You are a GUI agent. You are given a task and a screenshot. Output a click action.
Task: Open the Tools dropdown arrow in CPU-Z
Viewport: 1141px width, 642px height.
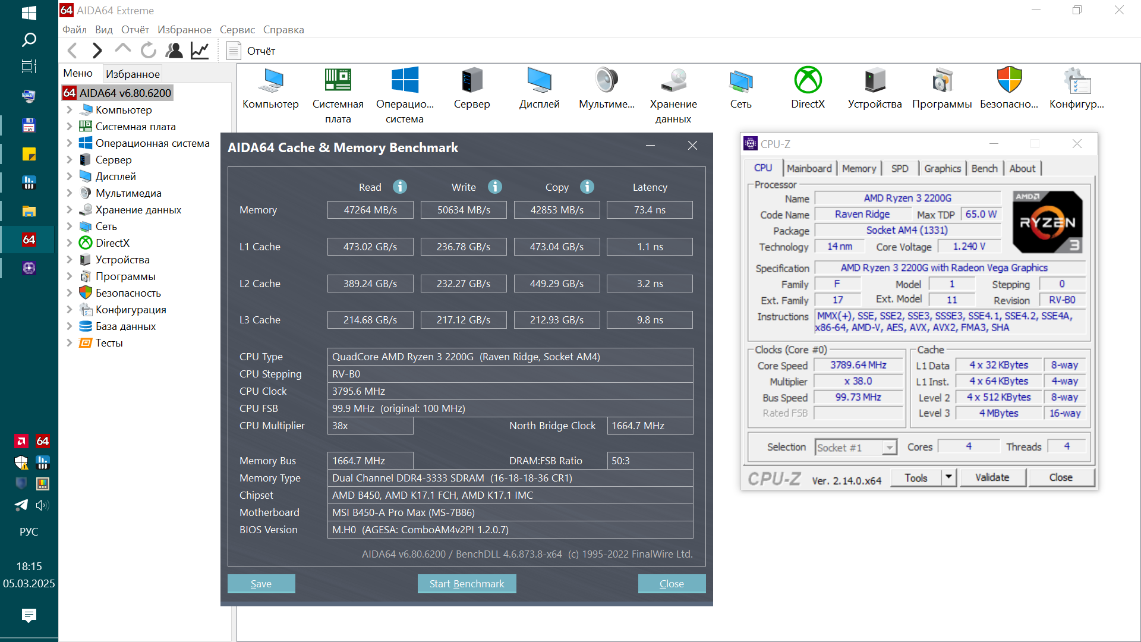(x=948, y=477)
